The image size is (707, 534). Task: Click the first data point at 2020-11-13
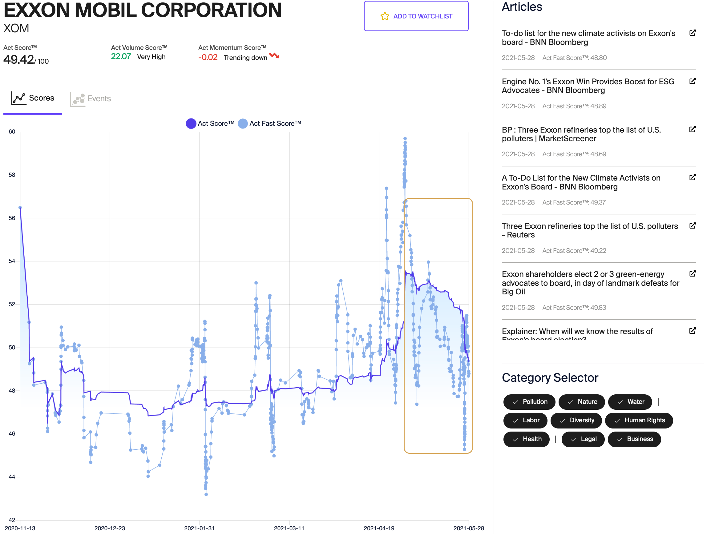(20, 208)
